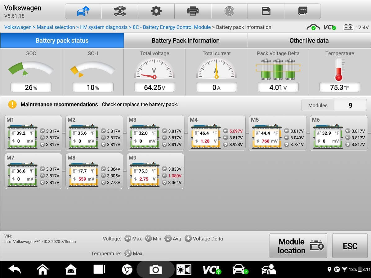This screenshot has width=371, height=278.
Task: Print the report with printer icon
Action: point(193,11)
